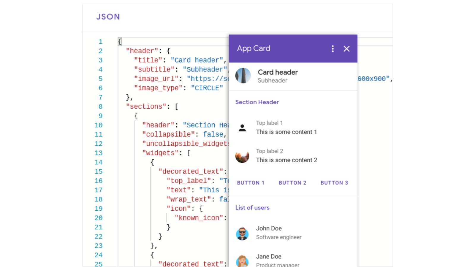Click John Doe's avatar icon

point(242,233)
